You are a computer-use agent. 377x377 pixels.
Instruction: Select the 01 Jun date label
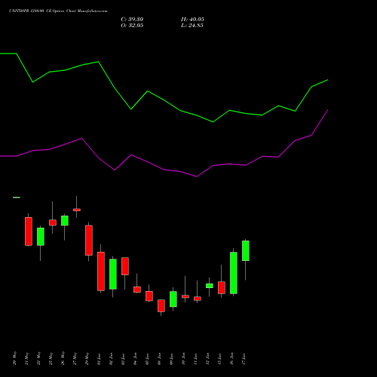coord(99,359)
